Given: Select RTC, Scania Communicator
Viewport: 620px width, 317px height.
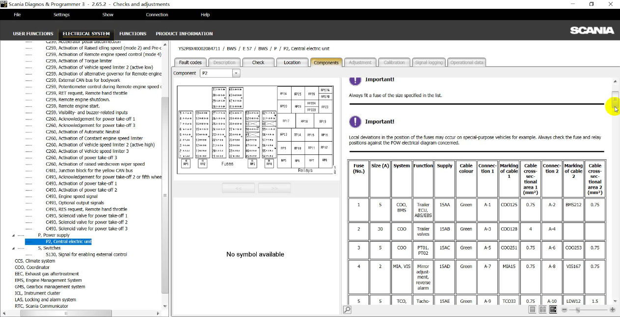Looking at the screenshot, I should pyautogui.click(x=41, y=306).
